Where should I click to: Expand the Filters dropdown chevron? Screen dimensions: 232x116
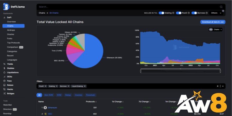pos(223,86)
